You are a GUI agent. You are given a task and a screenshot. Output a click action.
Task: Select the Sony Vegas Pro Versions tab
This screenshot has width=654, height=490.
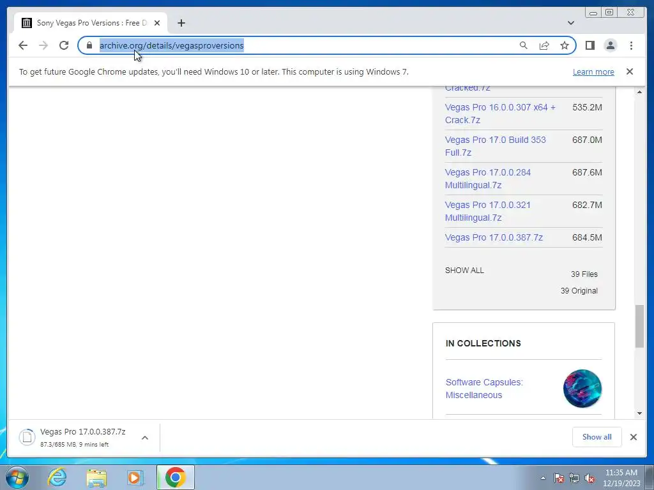pos(91,23)
